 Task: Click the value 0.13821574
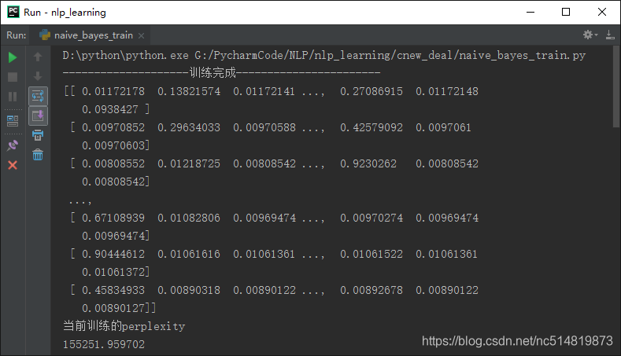point(189,91)
